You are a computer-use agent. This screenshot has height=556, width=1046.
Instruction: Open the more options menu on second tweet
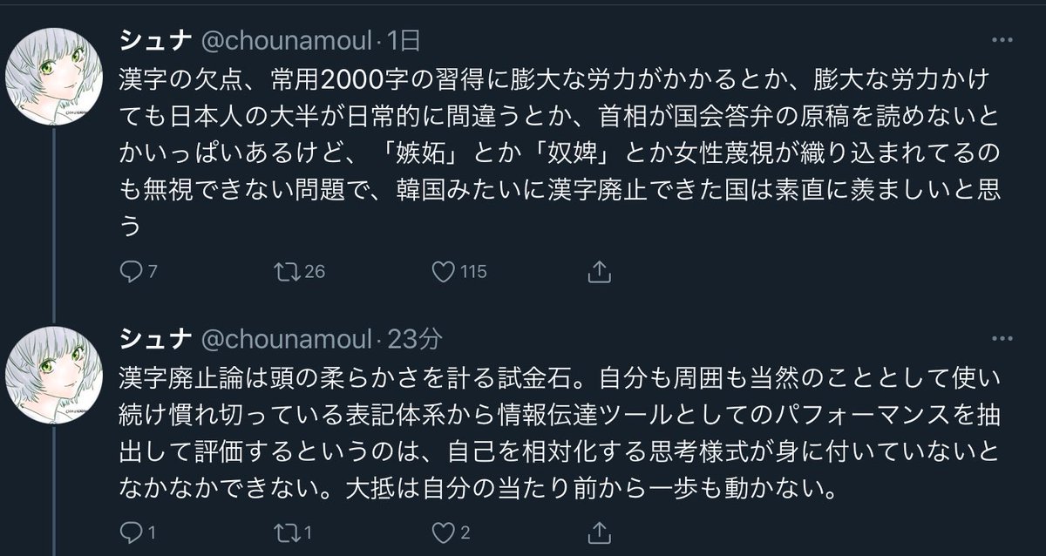(x=1001, y=338)
